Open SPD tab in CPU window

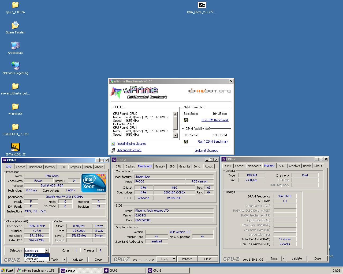click(62, 167)
